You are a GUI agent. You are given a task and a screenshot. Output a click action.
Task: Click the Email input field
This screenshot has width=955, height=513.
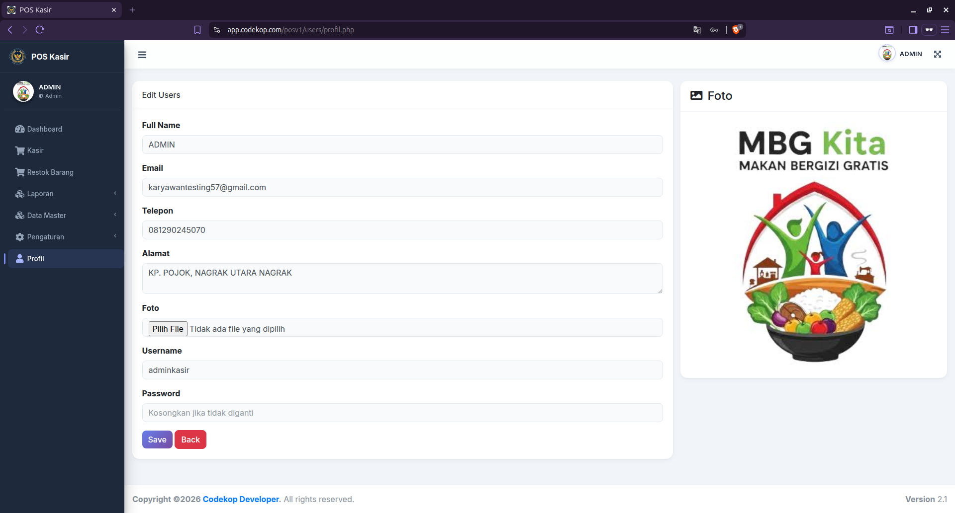tap(402, 187)
